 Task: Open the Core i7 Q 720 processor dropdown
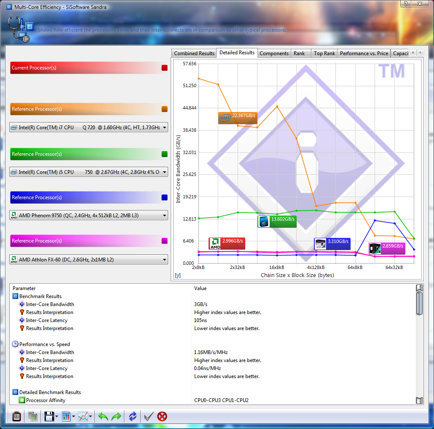point(88,127)
